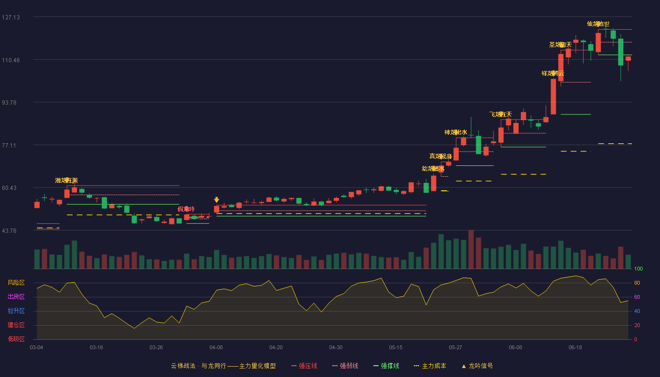Select the 祥龙腾云 signal marker

(553, 73)
